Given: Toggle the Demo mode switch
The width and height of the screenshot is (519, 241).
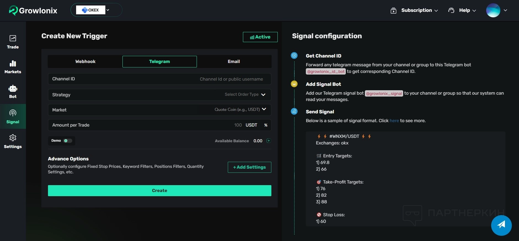Looking at the screenshot, I should [67, 141].
